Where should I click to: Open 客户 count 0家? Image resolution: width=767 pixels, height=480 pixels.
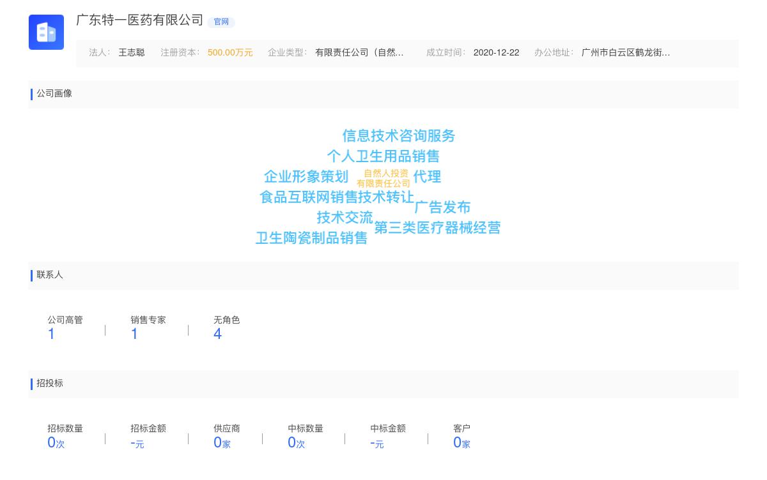point(461,443)
